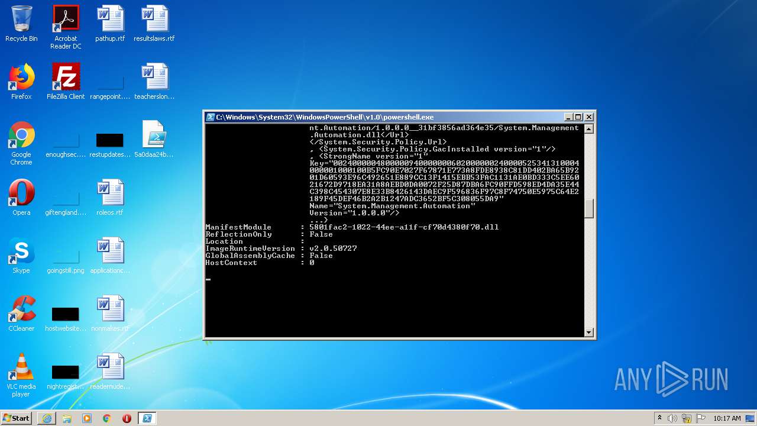The image size is (757, 426).
Task: Click the PowerShell vertical scrollbar thumb
Action: (588, 209)
